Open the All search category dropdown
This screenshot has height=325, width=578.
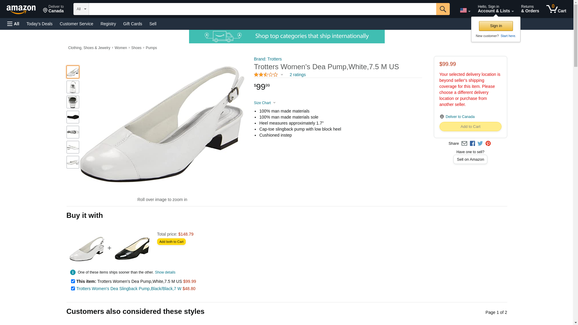(81, 9)
